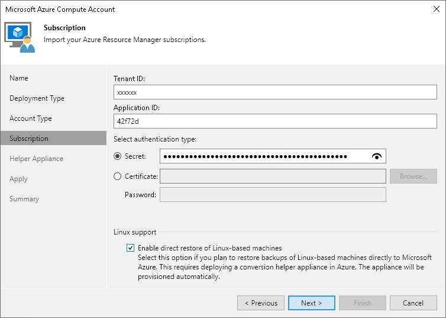Viewport: 446px width, 318px height.
Task: Toggle Enable direct restore of Linux-based machines
Action: [130, 248]
